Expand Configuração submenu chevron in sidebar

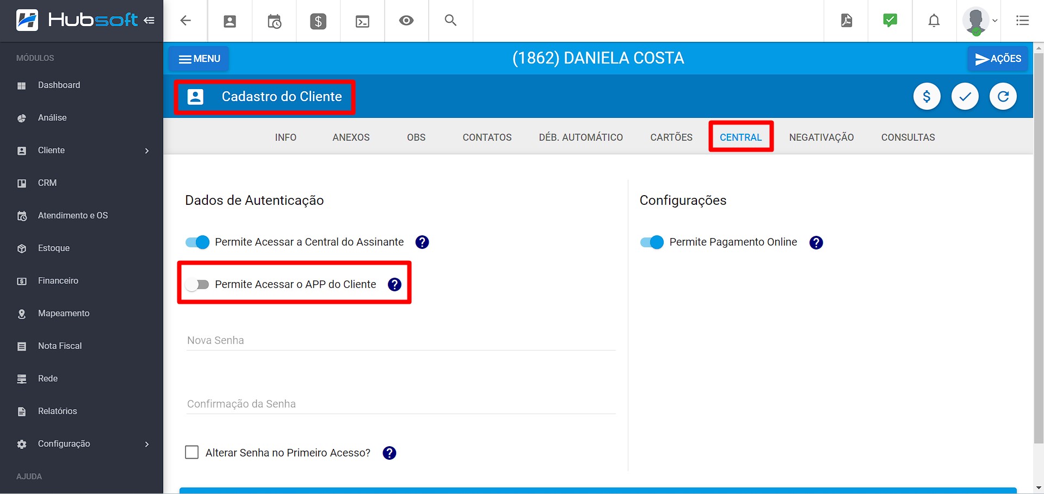coord(147,444)
